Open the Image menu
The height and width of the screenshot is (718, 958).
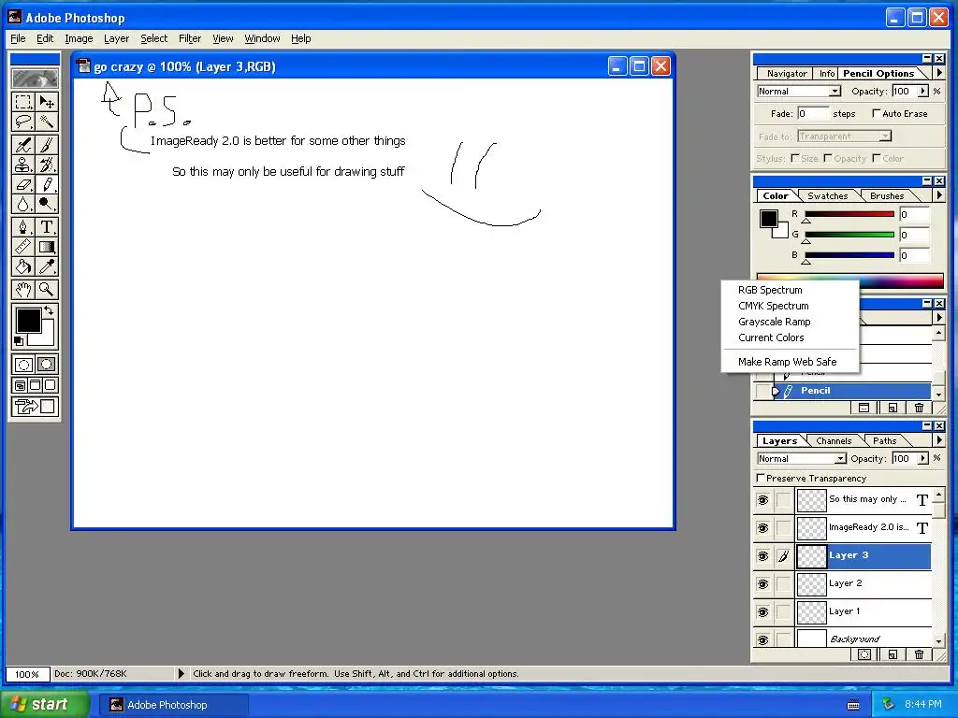coord(79,38)
